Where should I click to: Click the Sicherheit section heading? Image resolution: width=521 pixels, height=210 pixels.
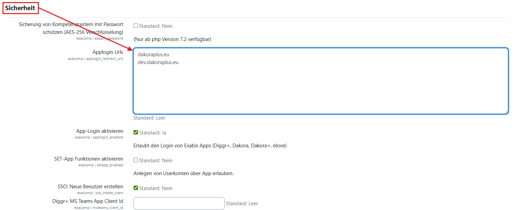point(20,8)
